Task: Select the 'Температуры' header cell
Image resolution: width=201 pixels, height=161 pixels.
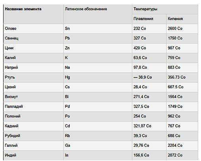Action: [x=145, y=9]
